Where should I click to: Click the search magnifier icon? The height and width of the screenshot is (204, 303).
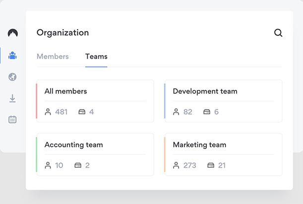pyautogui.click(x=278, y=33)
